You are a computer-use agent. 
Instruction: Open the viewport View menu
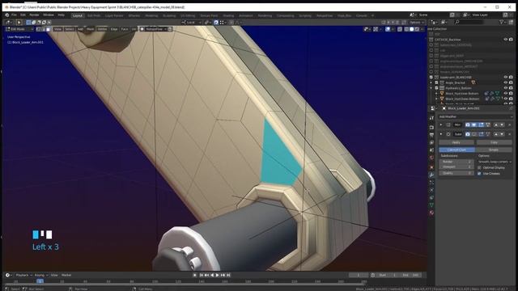click(57, 29)
